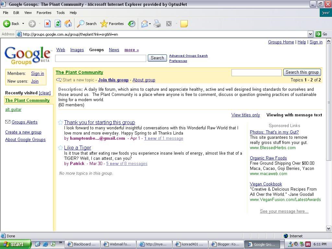This screenshot has height=249, width=332.
Task: Open the Tools menu
Action: click(61, 13)
